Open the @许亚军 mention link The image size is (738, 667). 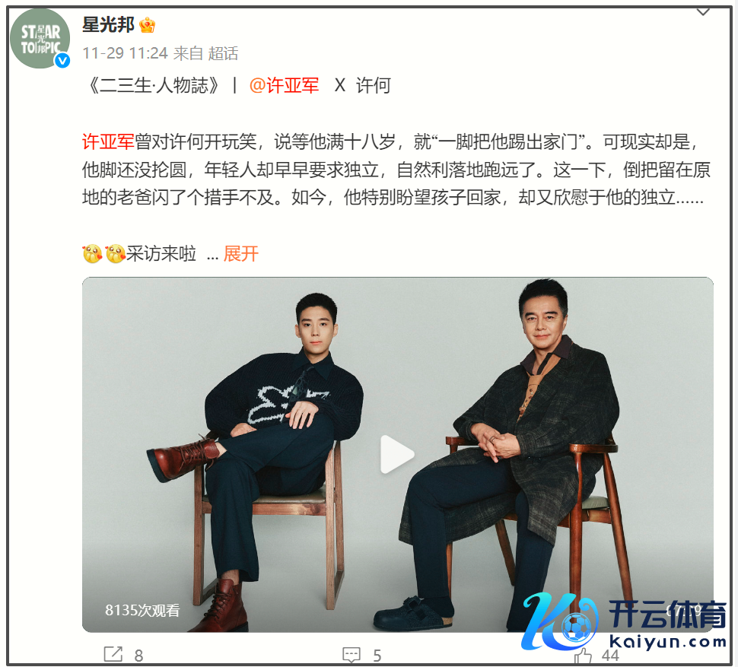tap(284, 86)
